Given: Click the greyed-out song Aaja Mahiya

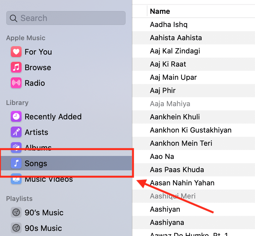Looking at the screenshot, I should click(x=170, y=104).
